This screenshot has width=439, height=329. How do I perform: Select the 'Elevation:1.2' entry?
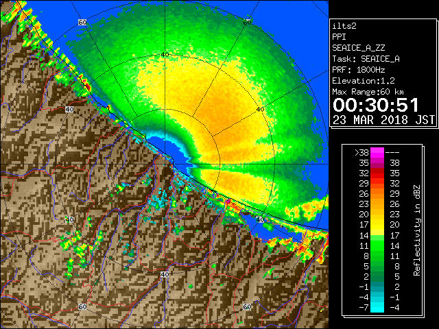tap(363, 81)
